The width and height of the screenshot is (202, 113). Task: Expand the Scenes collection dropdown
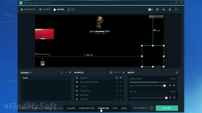[x=26, y=73]
